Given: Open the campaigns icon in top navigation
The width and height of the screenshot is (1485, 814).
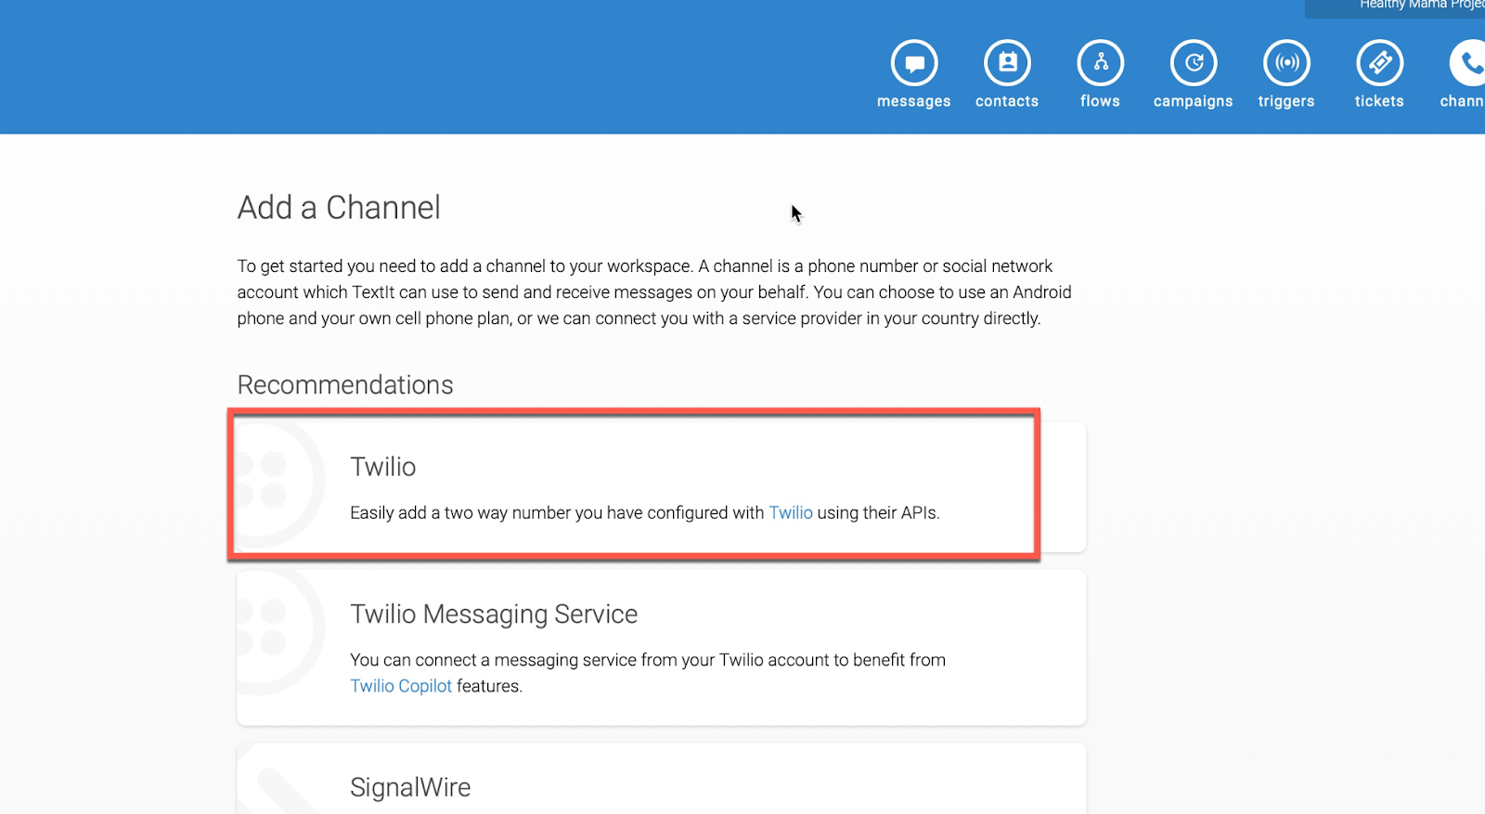Looking at the screenshot, I should (1194, 63).
